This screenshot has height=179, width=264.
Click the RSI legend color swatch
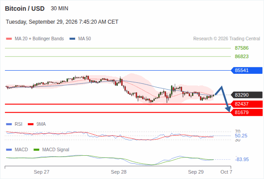(x=9, y=124)
